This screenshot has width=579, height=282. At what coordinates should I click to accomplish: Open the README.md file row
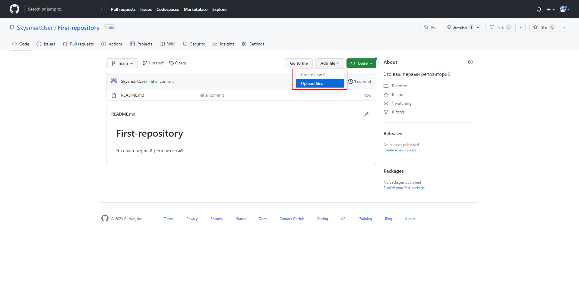(x=241, y=95)
